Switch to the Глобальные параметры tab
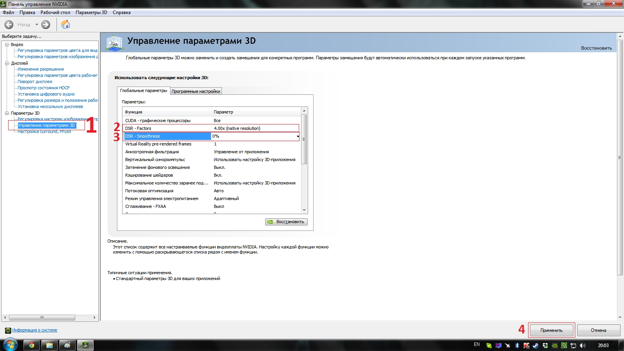Image resolution: width=624 pixels, height=351 pixels. point(144,90)
